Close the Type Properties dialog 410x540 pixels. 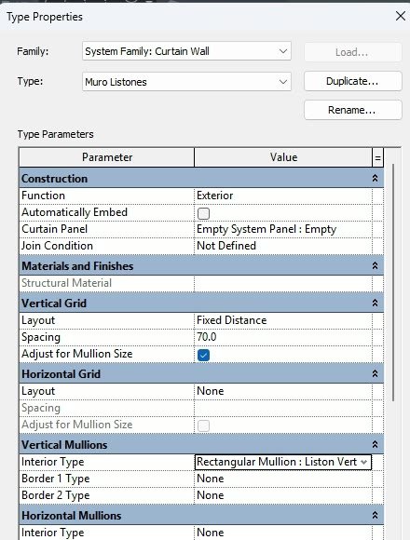401,16
